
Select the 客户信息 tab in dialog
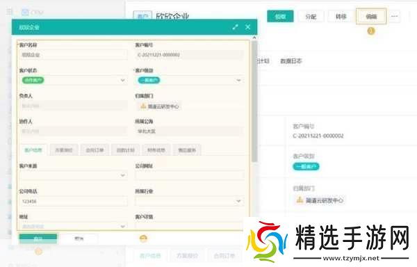pos(33,150)
